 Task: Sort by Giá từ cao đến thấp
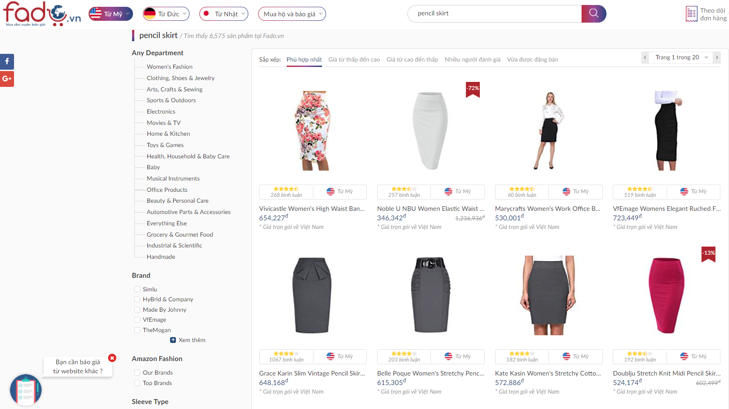pos(412,59)
